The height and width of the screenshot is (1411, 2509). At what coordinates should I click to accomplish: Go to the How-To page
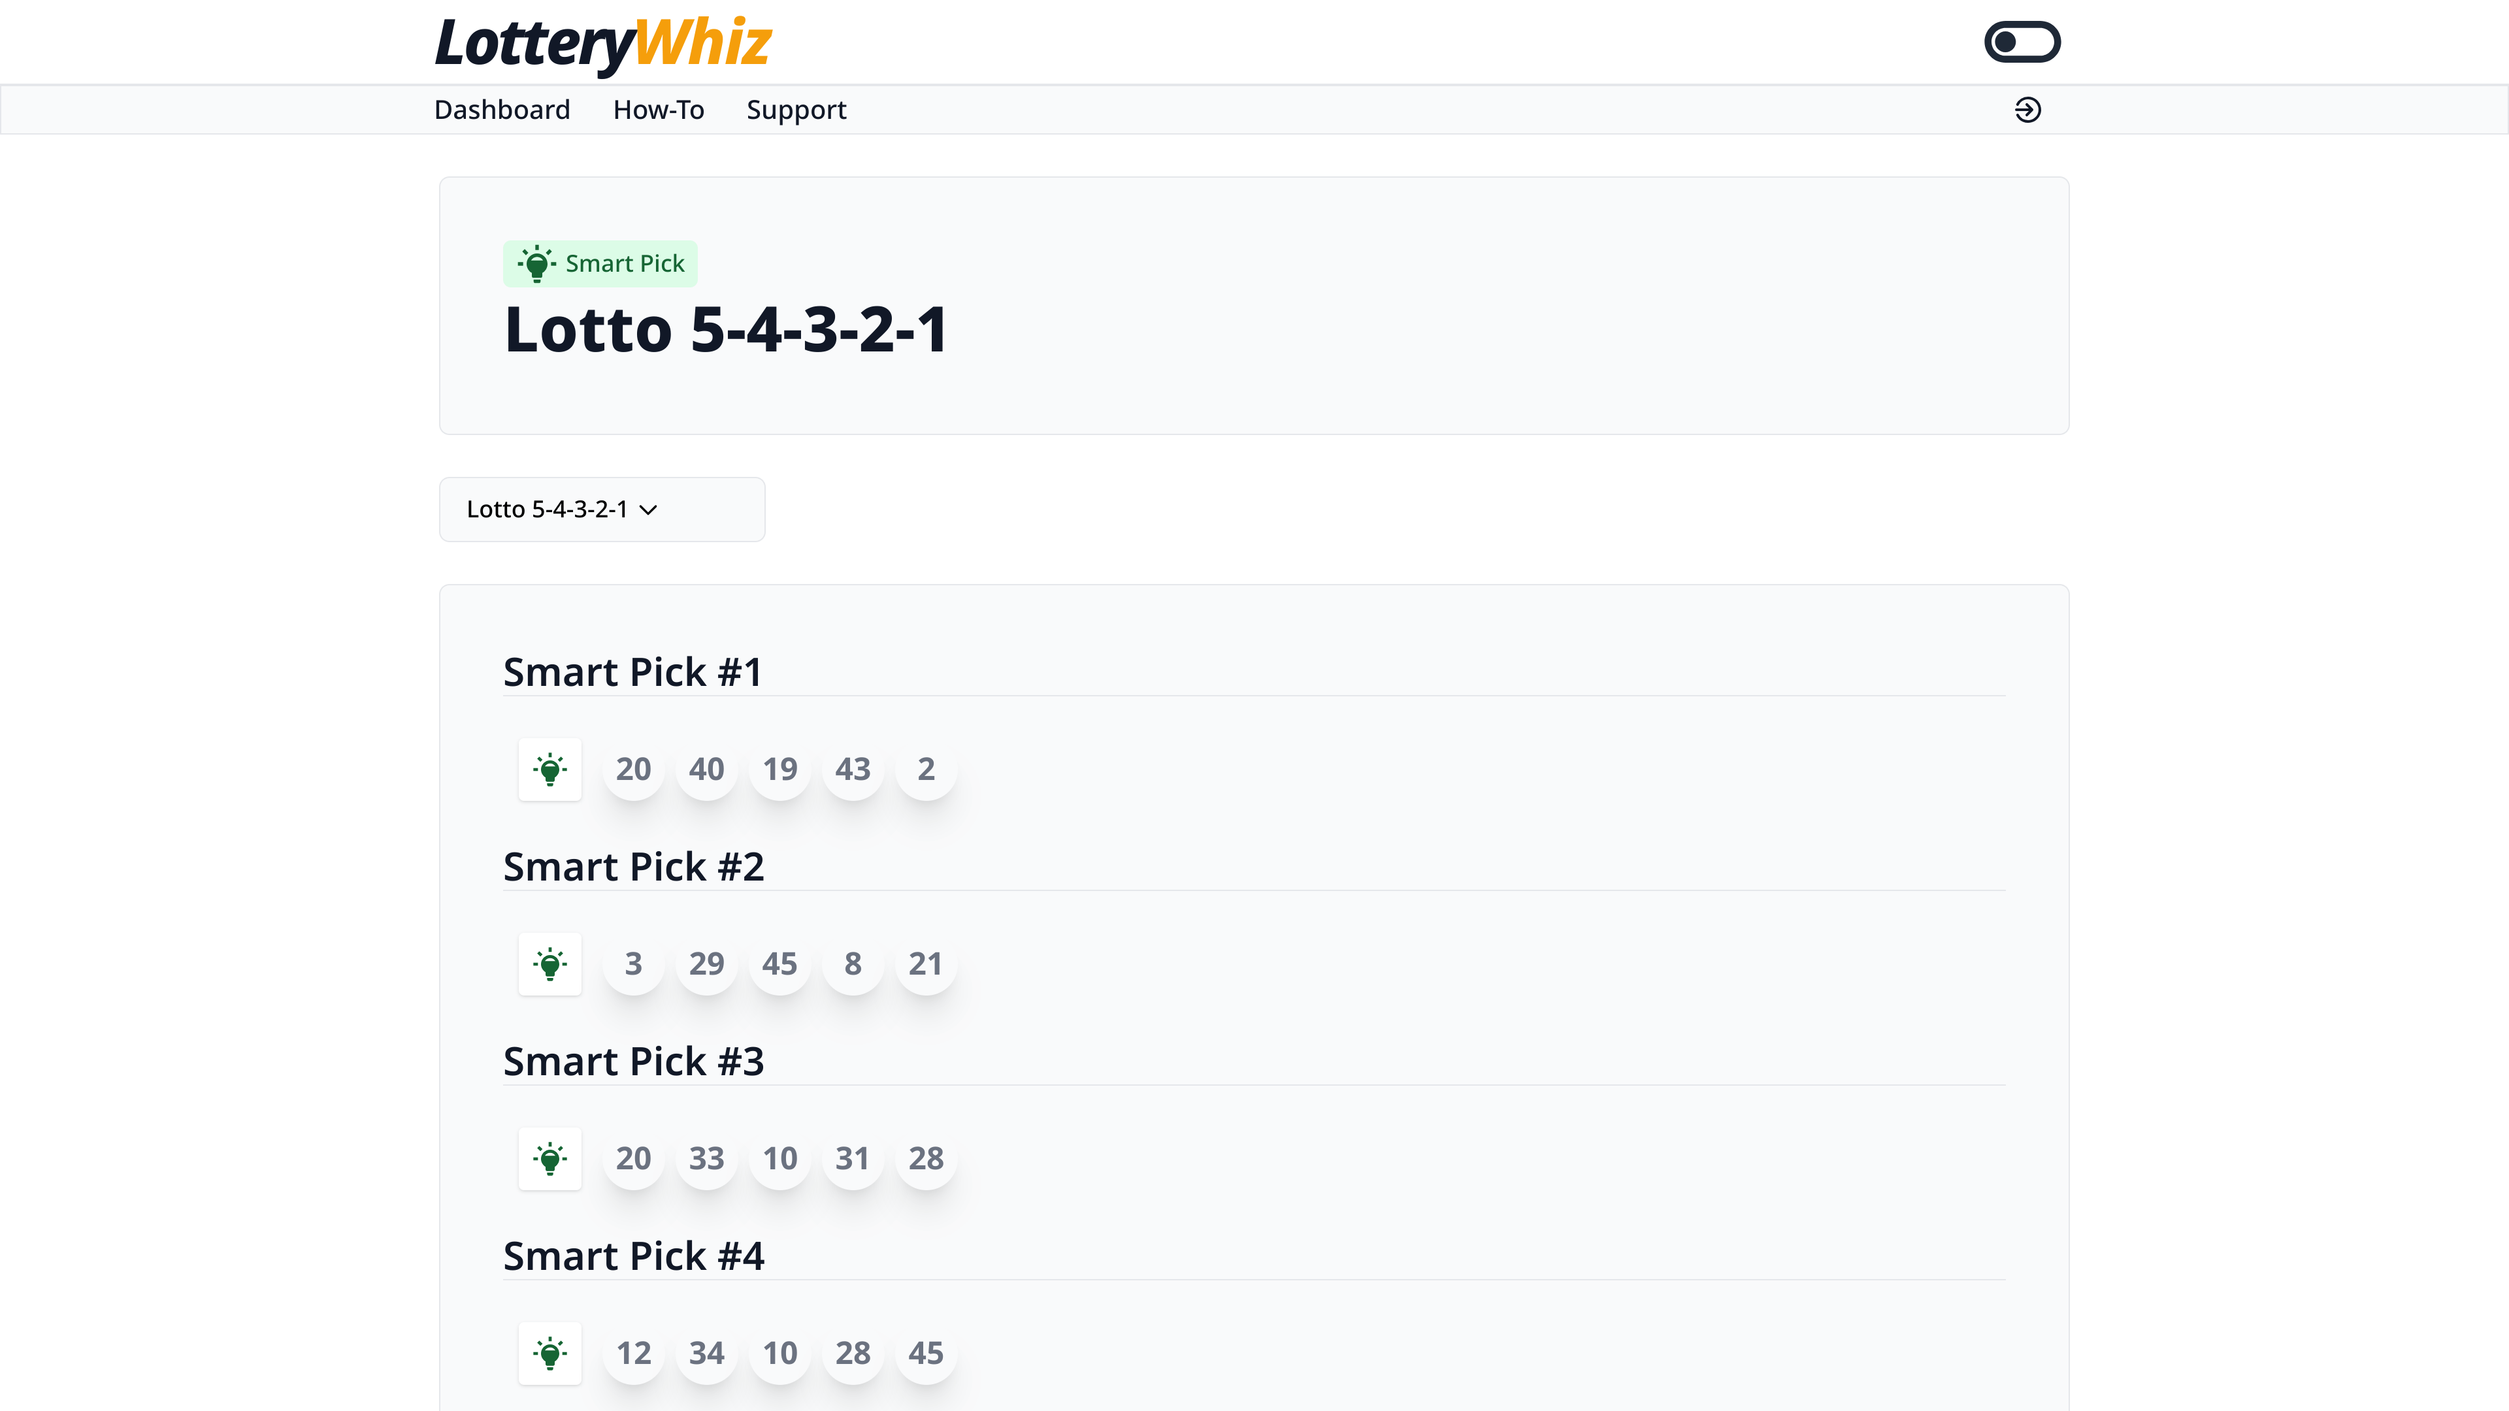point(659,110)
